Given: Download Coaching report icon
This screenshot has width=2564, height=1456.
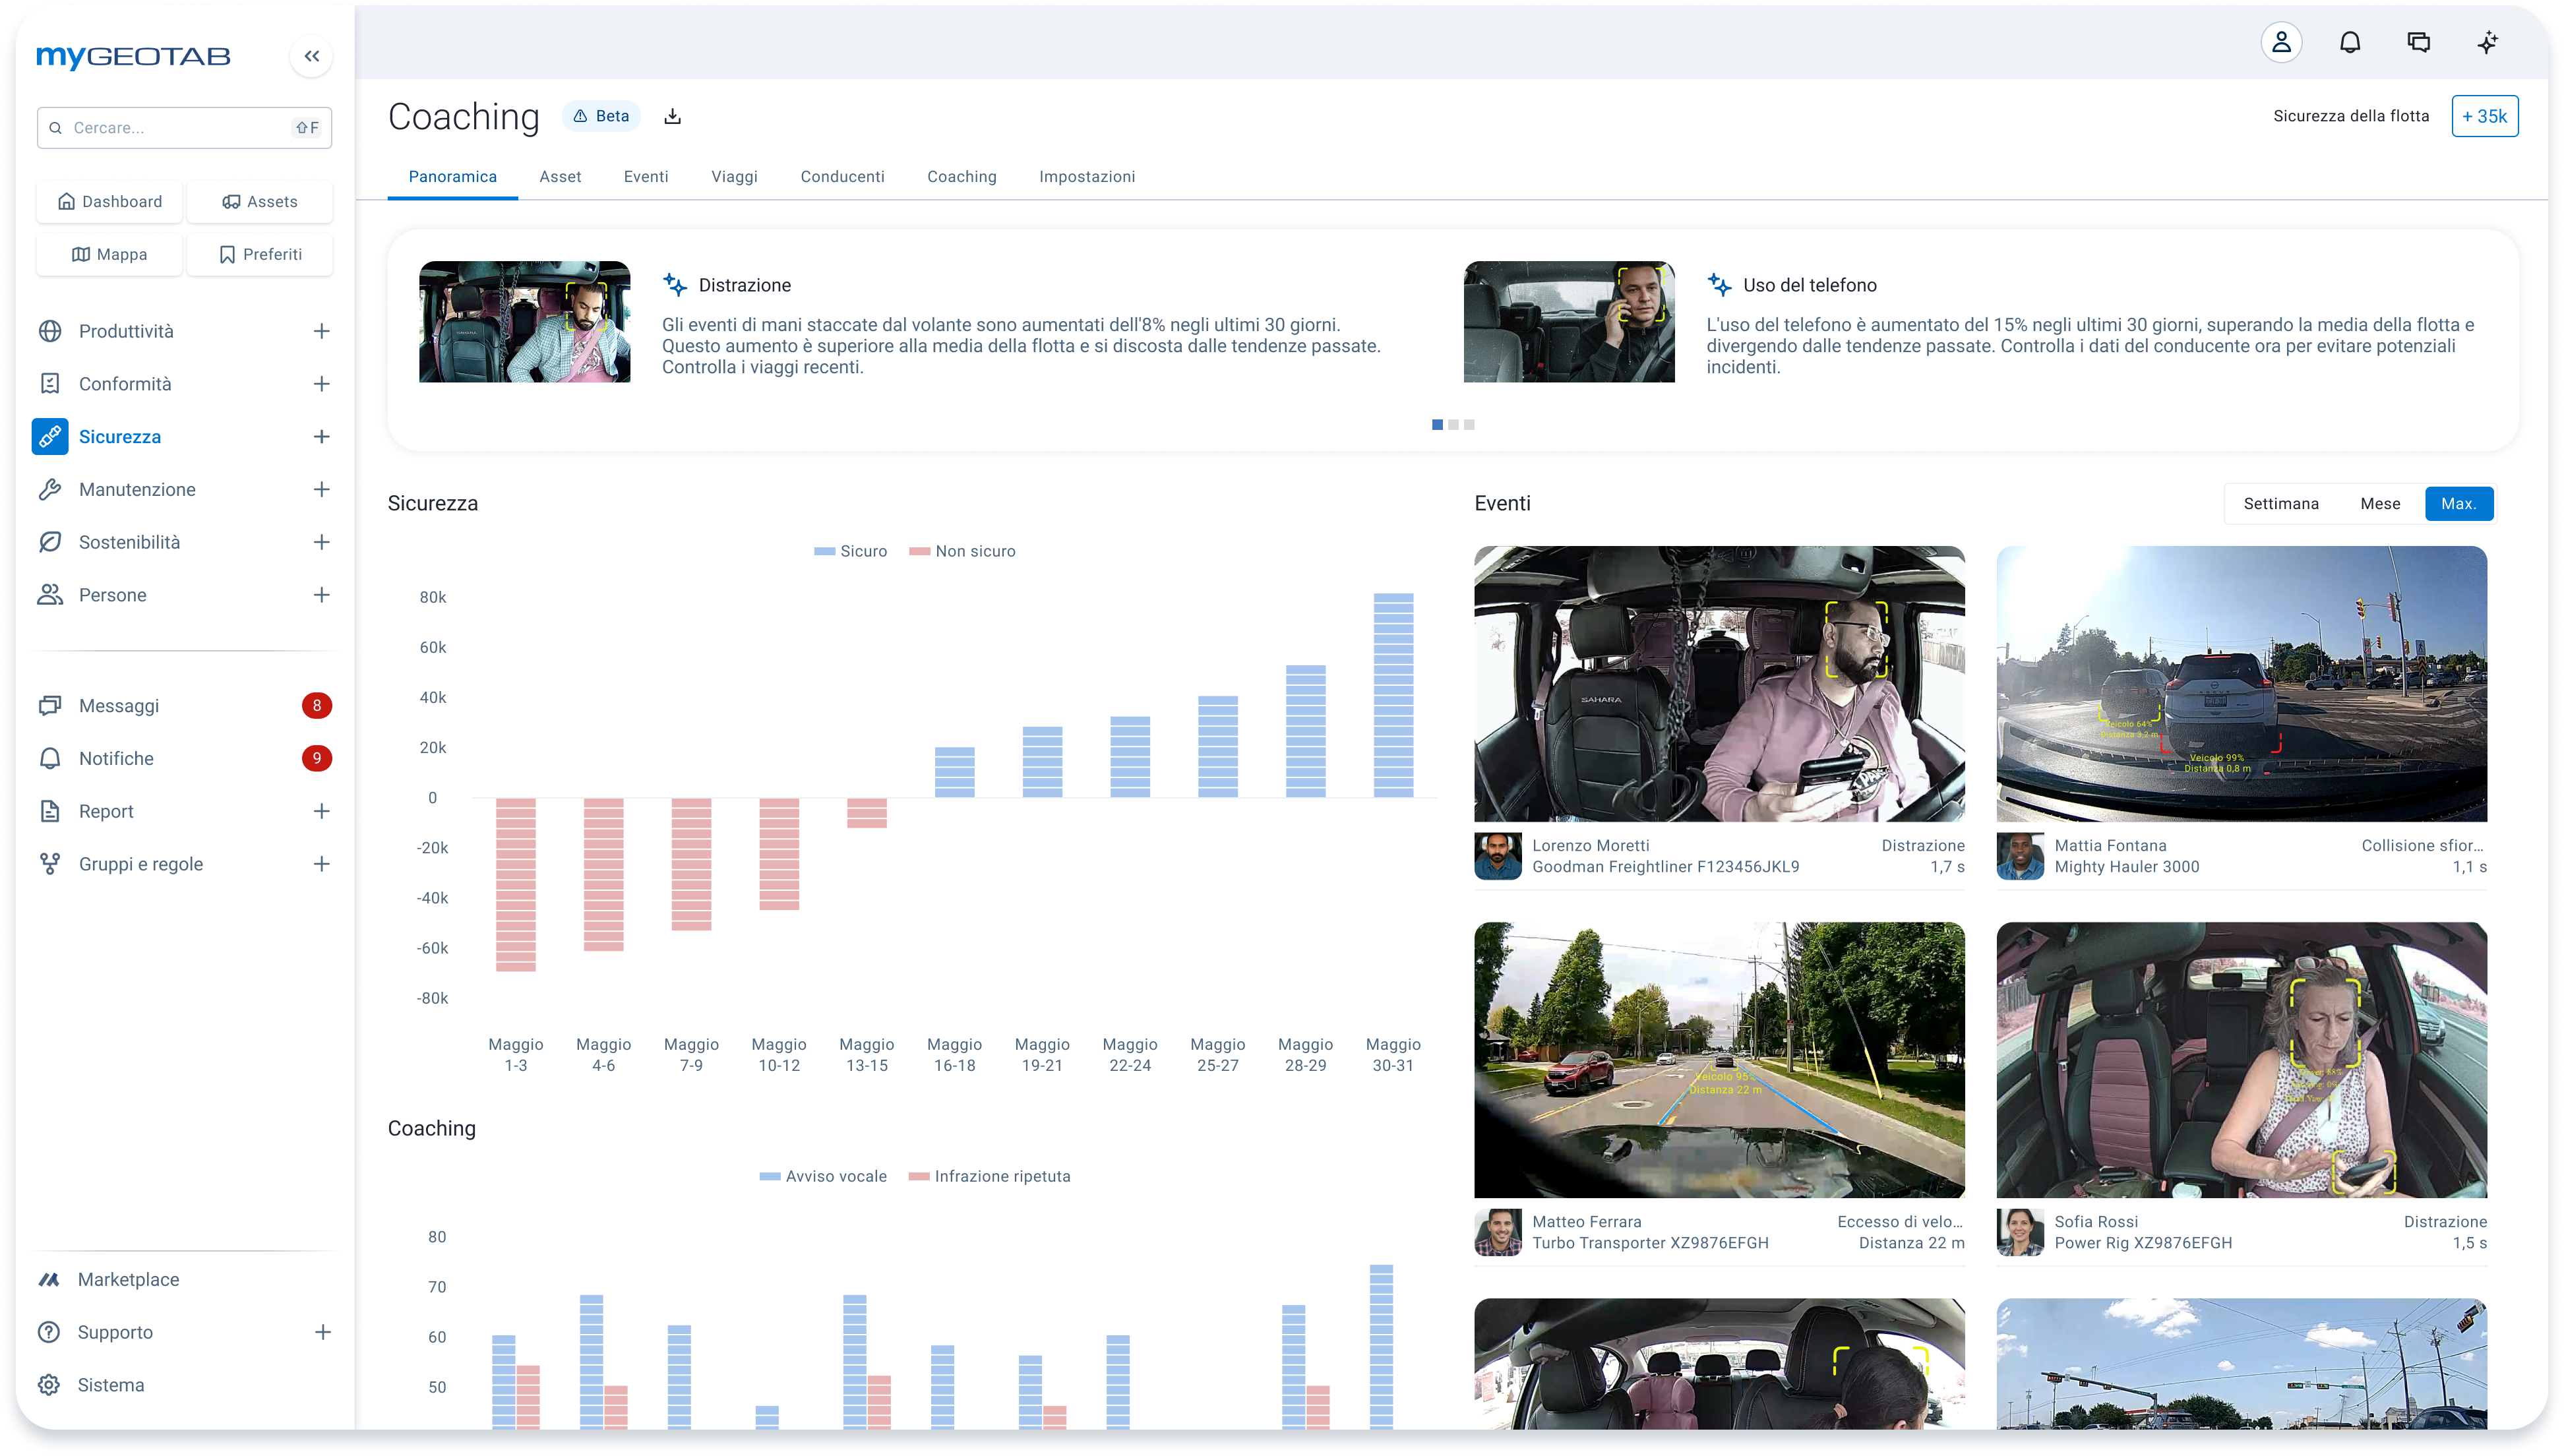Looking at the screenshot, I should click(673, 116).
